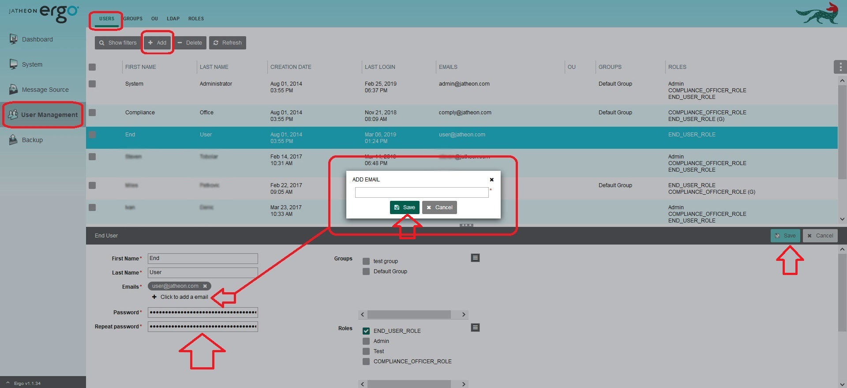Click Show filters button
The width and height of the screenshot is (847, 388).
point(118,43)
